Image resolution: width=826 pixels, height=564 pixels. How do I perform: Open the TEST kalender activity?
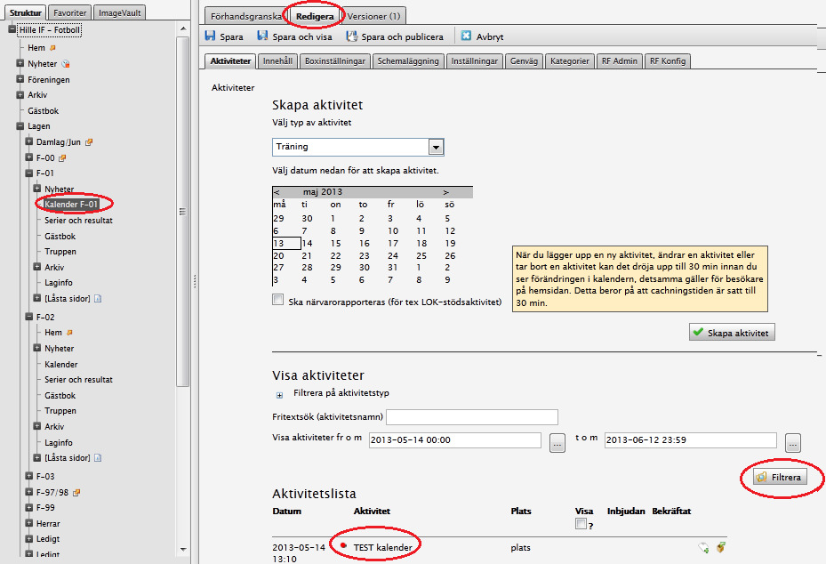382,547
